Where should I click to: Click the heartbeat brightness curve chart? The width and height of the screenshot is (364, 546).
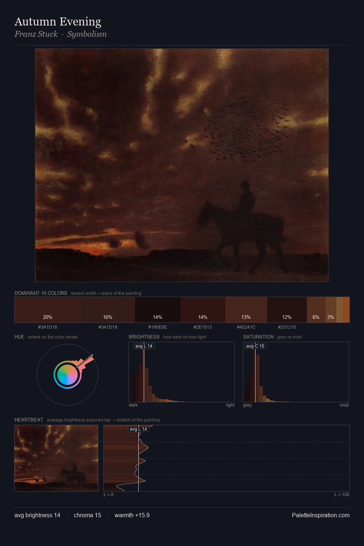(x=226, y=458)
